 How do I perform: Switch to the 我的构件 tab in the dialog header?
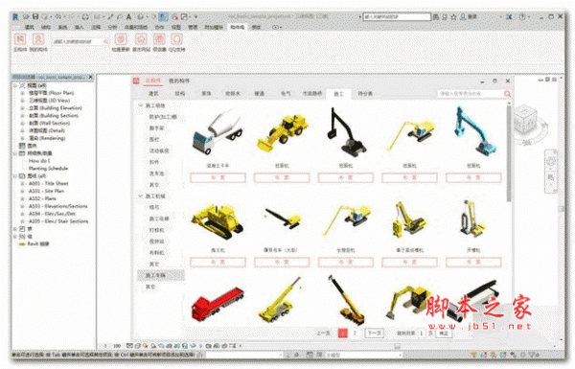[x=179, y=81]
